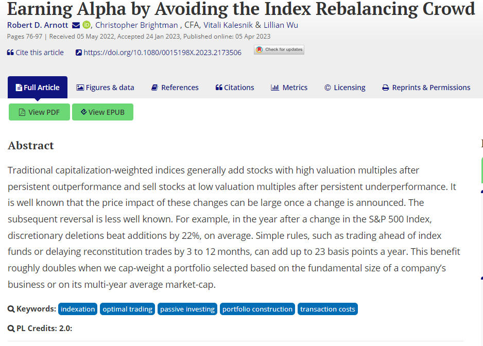The height and width of the screenshot is (346, 483).
Task: Open the doi.org article link
Action: point(162,53)
